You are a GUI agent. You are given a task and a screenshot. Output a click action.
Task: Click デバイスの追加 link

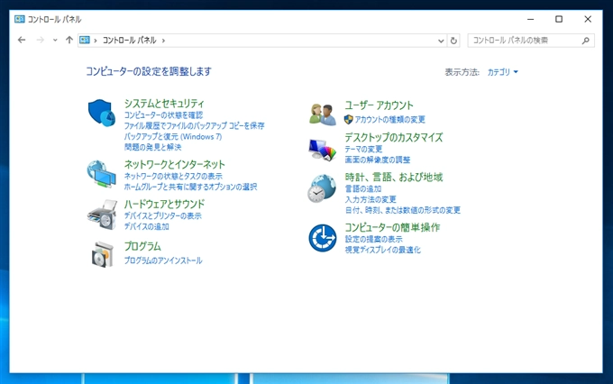(x=147, y=226)
